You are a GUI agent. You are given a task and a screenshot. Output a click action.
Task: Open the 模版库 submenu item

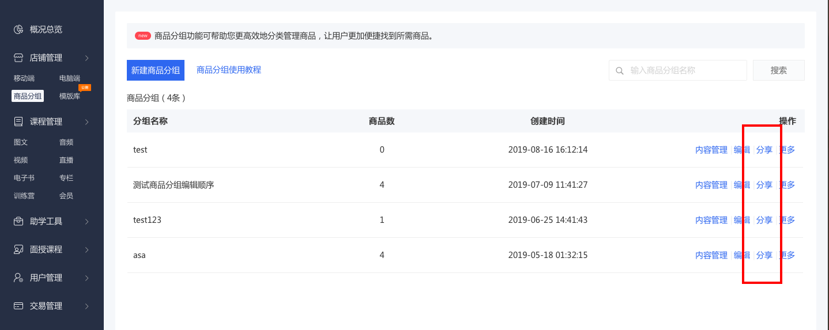click(70, 96)
